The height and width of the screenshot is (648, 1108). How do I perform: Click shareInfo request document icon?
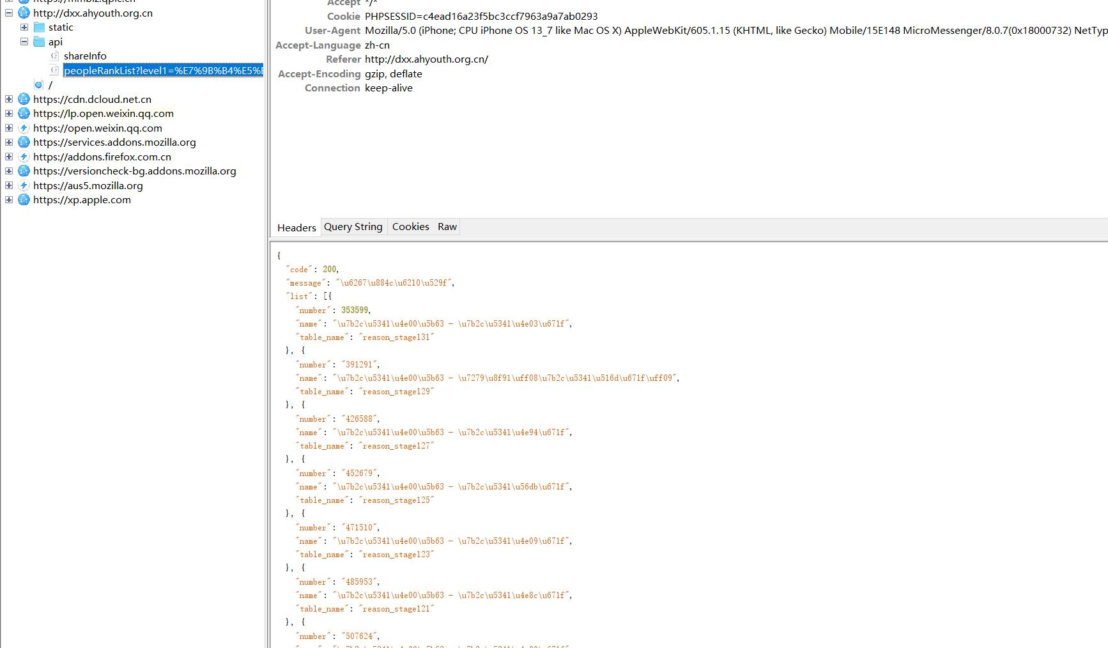click(x=55, y=56)
